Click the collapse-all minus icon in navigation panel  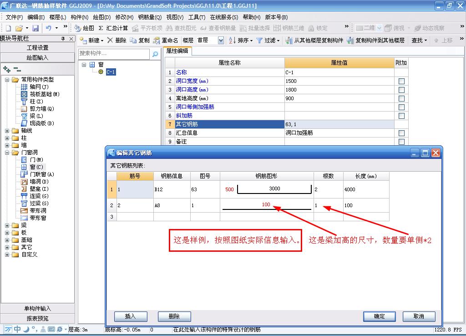click(x=17, y=70)
